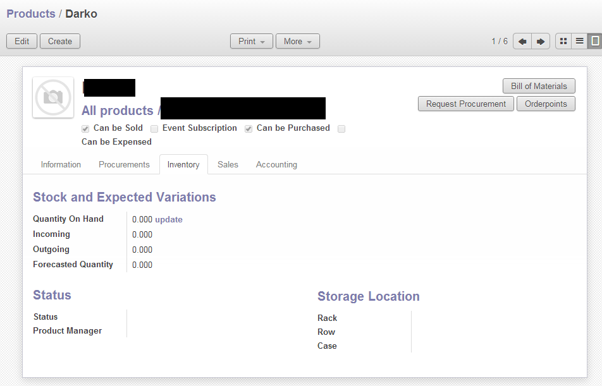Screen dimensions: 602x386
Task: Go to next product record arrow
Action: click(x=541, y=42)
